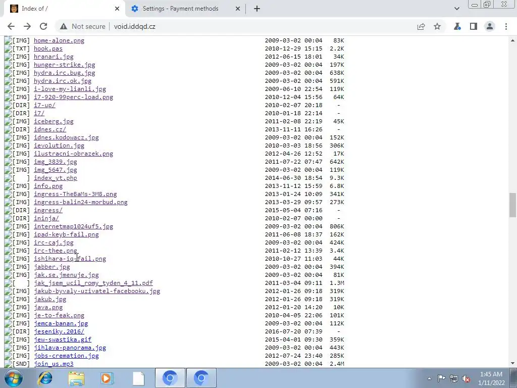Open the Chrome Labs flask icon

[x=457, y=26]
